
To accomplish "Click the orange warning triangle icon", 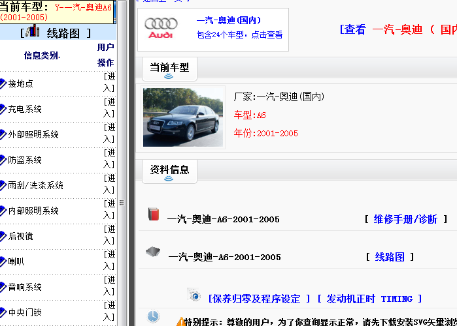I will click(x=180, y=321).
